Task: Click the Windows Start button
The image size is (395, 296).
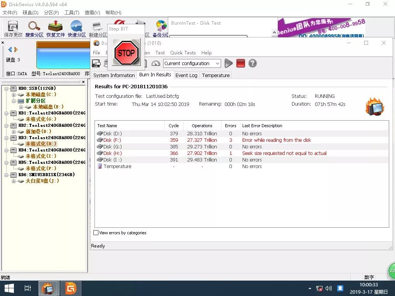Action: (8, 288)
